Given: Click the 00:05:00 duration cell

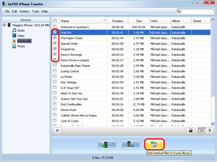Looking at the screenshot, I should [x=118, y=110].
